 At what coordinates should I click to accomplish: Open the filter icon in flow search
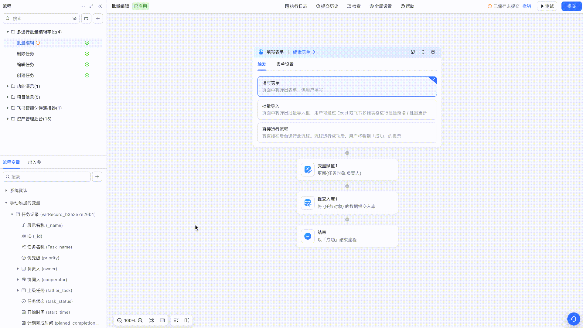74,19
